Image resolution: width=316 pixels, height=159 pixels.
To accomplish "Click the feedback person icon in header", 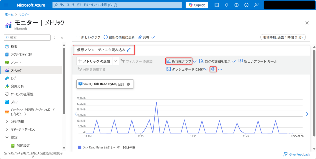I will tap(256, 5).
